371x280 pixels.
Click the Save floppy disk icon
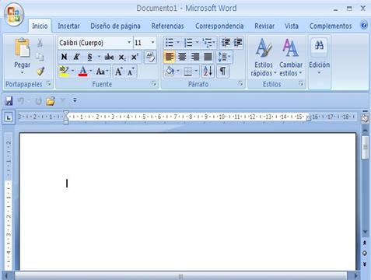click(9, 100)
